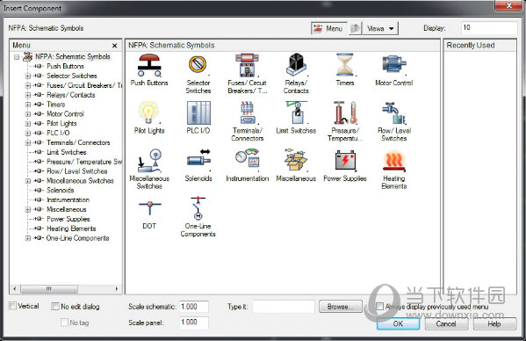The width and height of the screenshot is (526, 341).
Task: Focus the Type it text field
Action: click(x=284, y=307)
